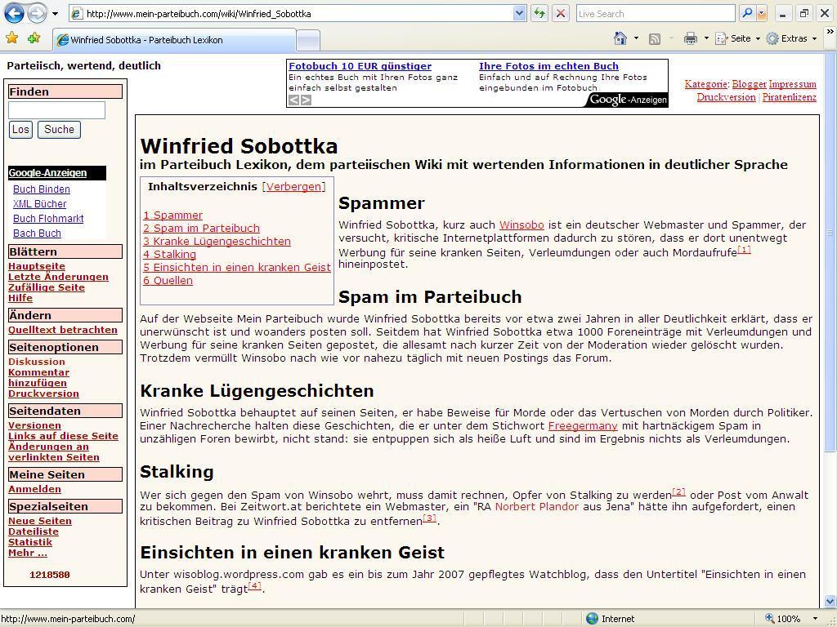Open the Versionen link
837x627 pixels.
tap(34, 425)
